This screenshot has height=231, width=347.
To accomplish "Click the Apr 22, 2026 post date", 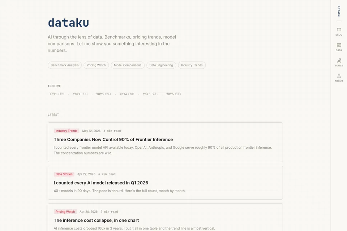I will coord(86,174).
